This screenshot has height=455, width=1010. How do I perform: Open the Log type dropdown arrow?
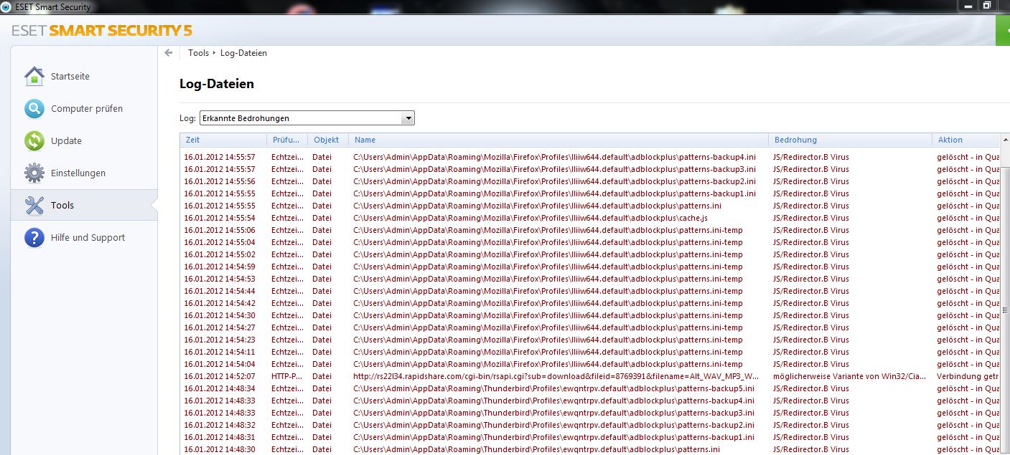point(408,118)
